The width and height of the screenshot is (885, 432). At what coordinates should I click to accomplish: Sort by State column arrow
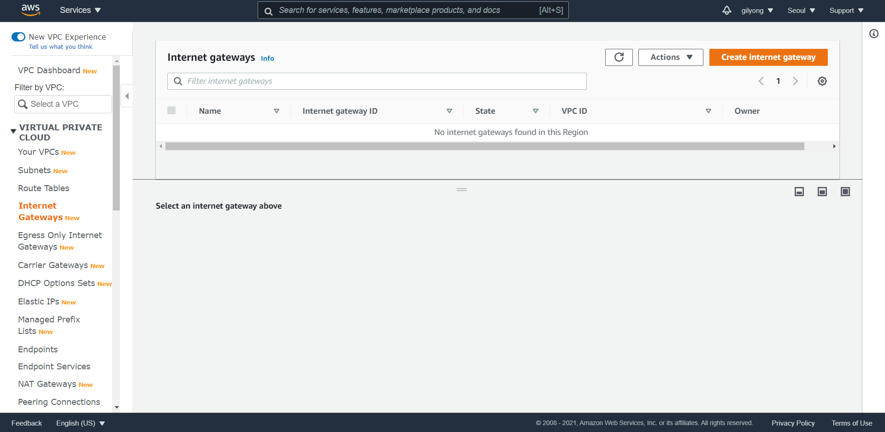[536, 111]
